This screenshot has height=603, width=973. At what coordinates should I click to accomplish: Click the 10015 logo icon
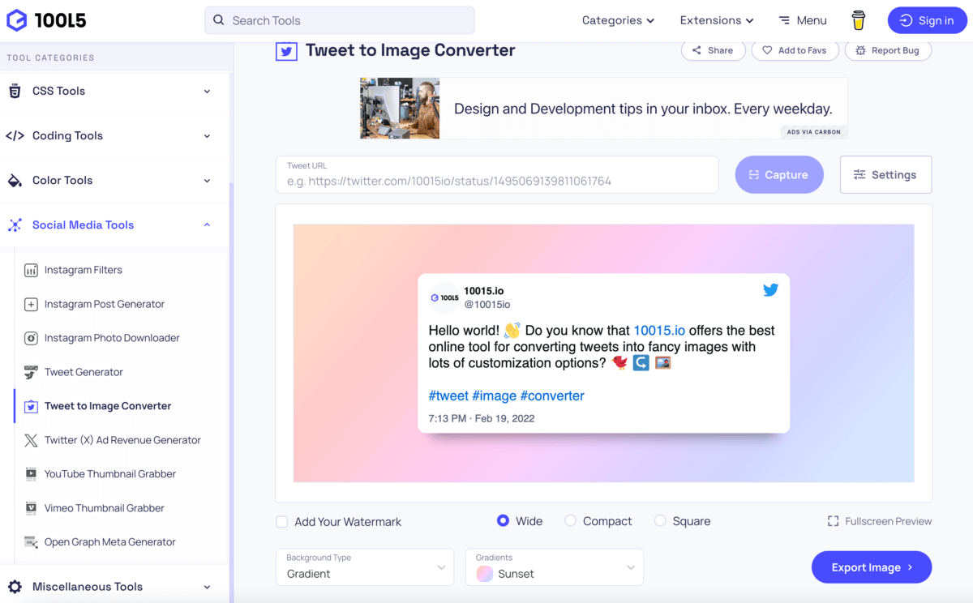pos(16,20)
